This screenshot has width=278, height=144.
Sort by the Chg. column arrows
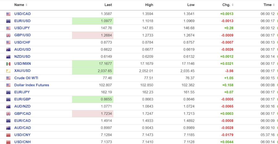coord(232,5)
